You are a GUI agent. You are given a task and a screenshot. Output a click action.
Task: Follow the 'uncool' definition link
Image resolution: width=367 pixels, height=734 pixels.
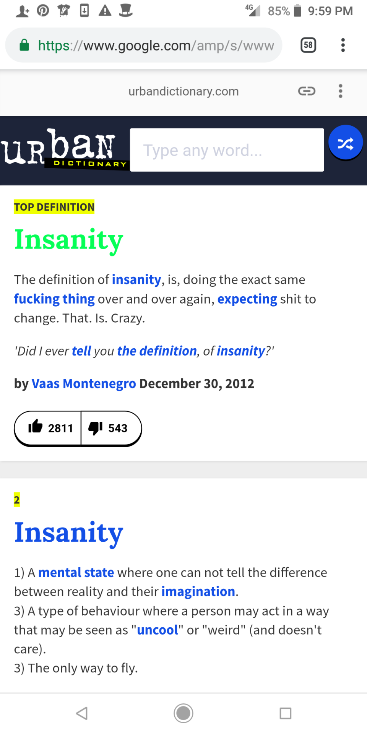tap(158, 630)
